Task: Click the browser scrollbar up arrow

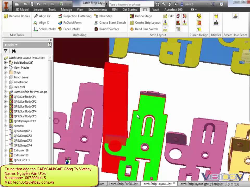Action: point(50,58)
